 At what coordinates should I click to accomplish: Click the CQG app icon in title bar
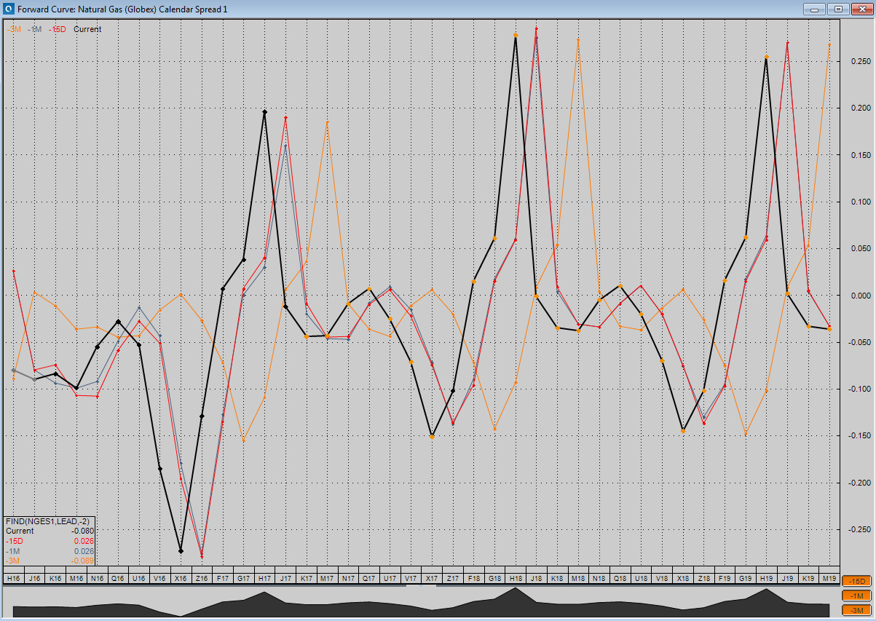point(8,9)
